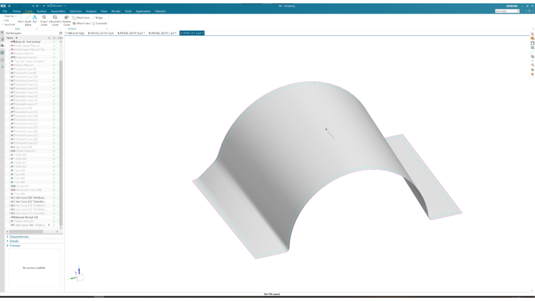
Task: Click the Offset Curve command
Action: (x=82, y=18)
